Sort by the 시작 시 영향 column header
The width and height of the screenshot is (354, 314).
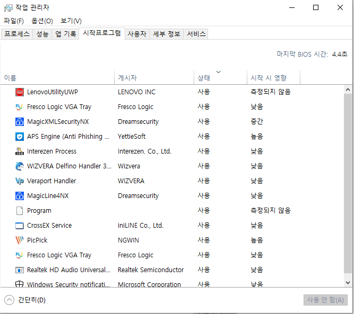(274, 77)
